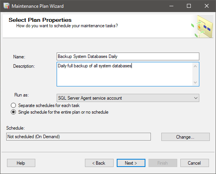Click the Name input field
The image size is (216, 174).
[x=128, y=56]
